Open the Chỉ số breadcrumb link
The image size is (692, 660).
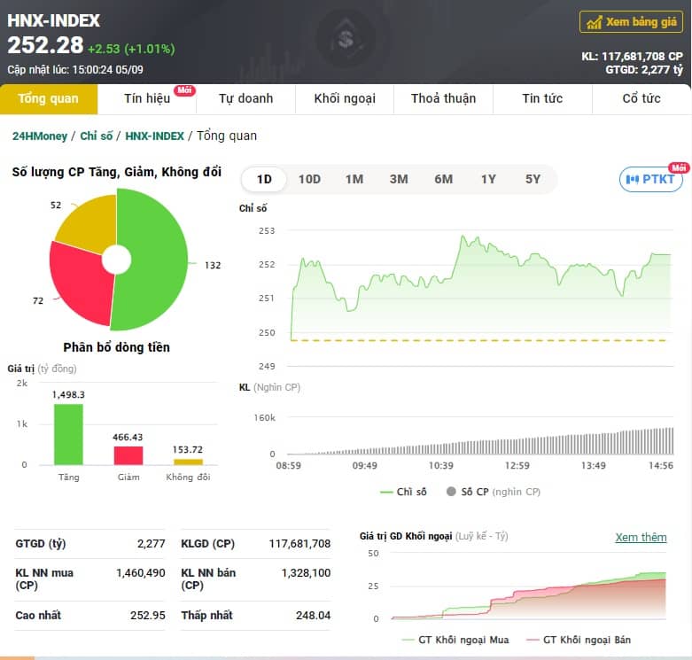[97, 136]
